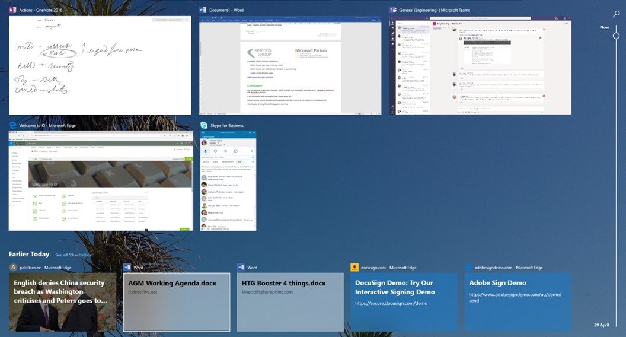Click the politik.co.nz activity source icon
The height and width of the screenshot is (337, 626).
pos(13,268)
